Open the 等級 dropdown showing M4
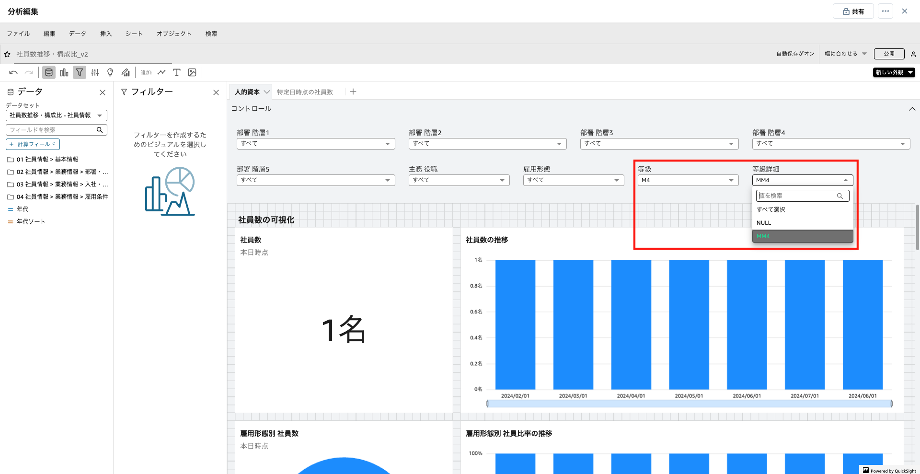Viewport: 920px width, 474px height. pos(688,180)
